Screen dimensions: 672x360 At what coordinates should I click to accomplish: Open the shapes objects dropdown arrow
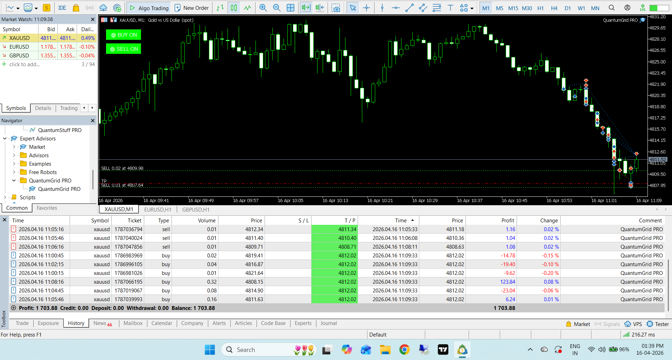point(472,8)
